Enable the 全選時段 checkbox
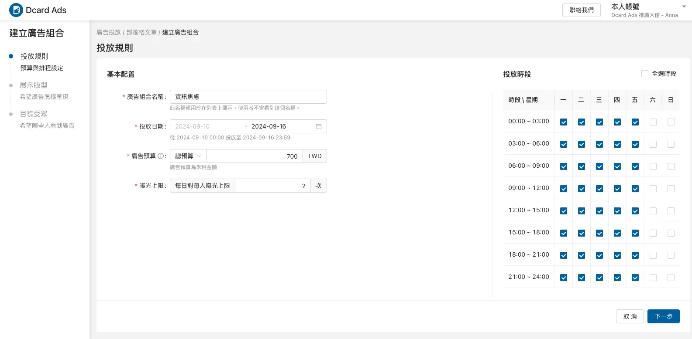 [644, 74]
